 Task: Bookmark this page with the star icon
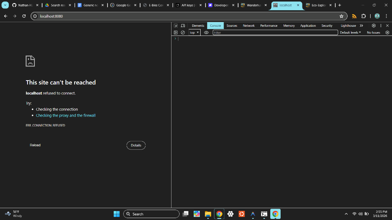coord(341,16)
